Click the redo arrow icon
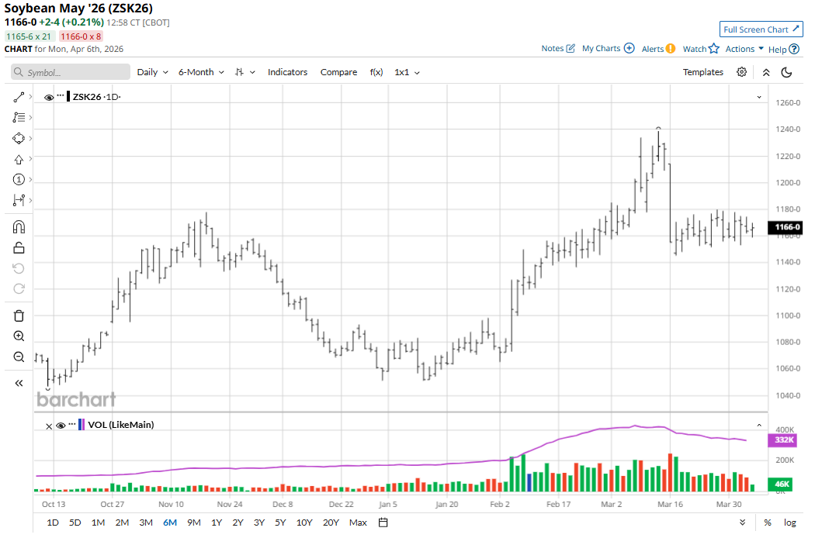822x545 pixels. (x=19, y=289)
